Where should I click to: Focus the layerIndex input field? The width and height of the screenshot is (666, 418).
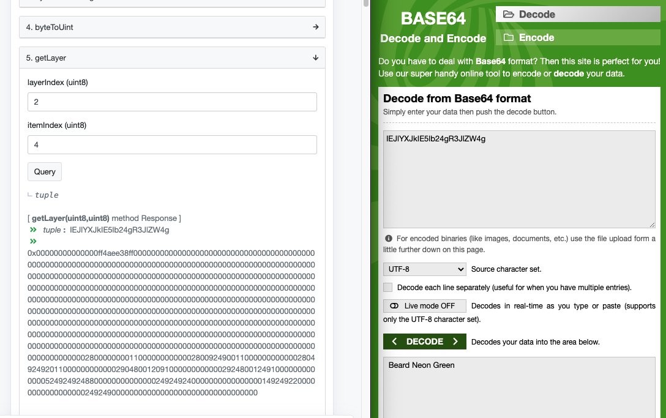172,102
